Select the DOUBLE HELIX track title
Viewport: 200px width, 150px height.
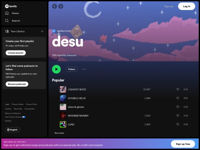[x=77, y=98]
